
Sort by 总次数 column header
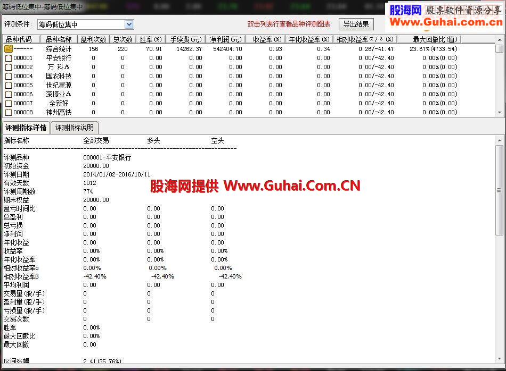pos(123,39)
